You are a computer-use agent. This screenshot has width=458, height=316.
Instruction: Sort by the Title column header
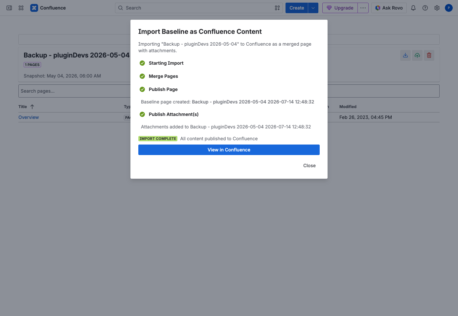point(23,107)
